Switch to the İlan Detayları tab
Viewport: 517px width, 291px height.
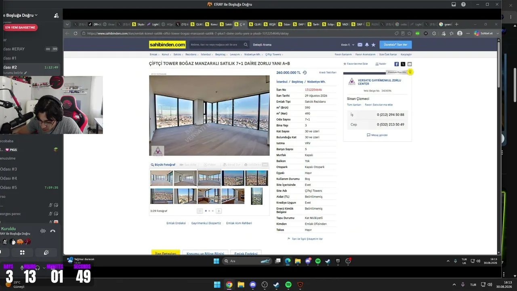tap(166, 253)
